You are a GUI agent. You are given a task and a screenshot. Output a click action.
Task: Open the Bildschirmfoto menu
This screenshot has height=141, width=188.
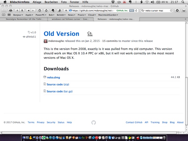click(x=20, y=2)
